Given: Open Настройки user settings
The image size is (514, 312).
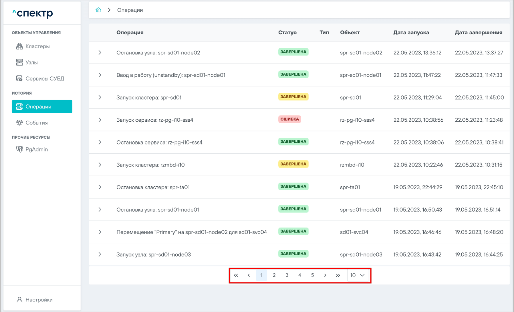Looking at the screenshot, I should coord(39,300).
